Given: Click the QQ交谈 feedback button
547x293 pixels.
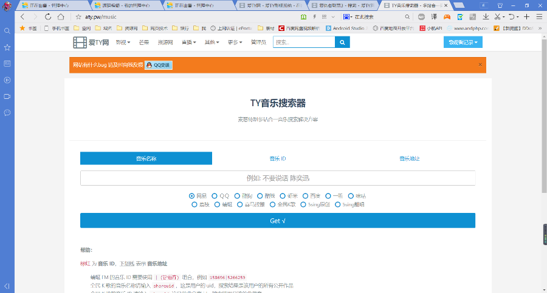Looking at the screenshot, I should pos(159,65).
